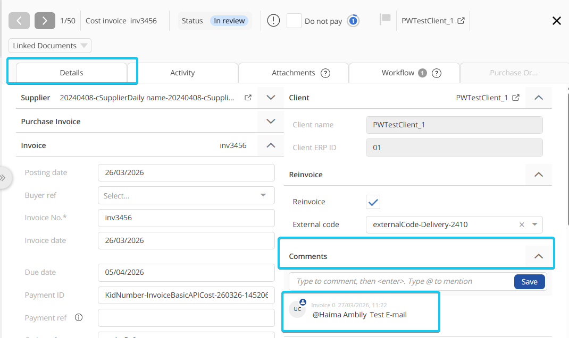The image size is (569, 338).
Task: Expand the left side panel handle
Action: click(x=4, y=178)
